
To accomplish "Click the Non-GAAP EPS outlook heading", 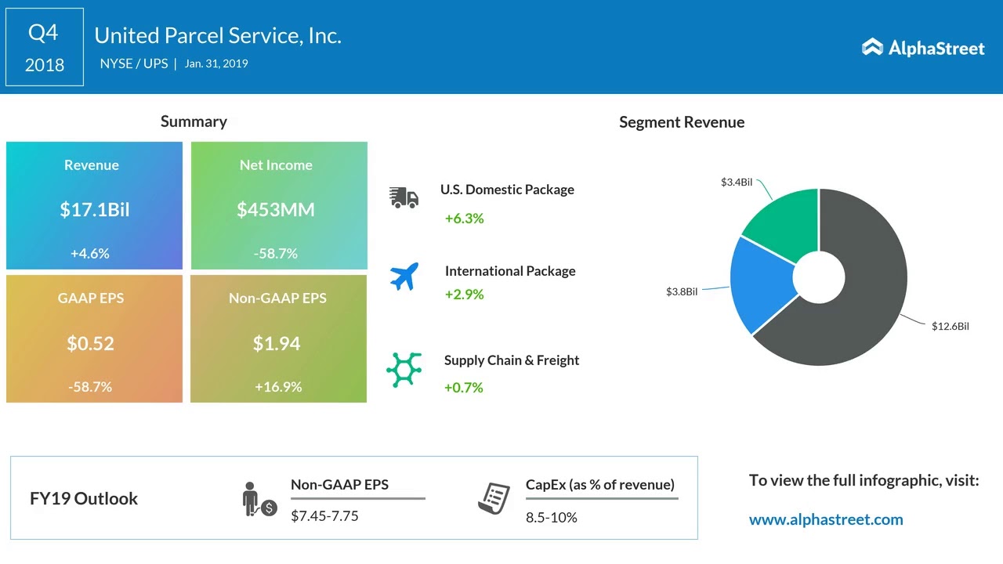I will coord(339,484).
